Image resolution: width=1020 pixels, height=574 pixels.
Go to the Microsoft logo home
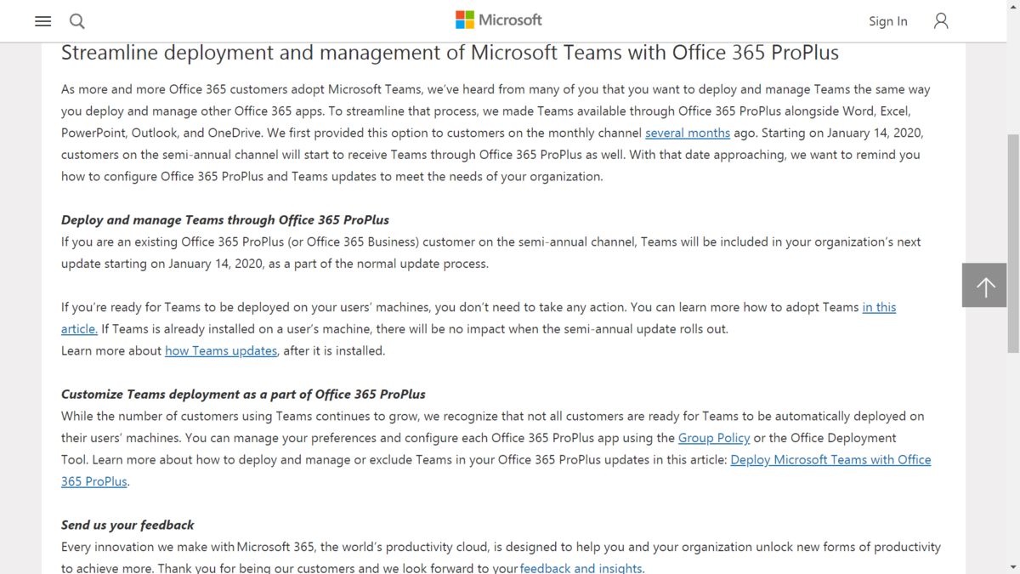(499, 20)
